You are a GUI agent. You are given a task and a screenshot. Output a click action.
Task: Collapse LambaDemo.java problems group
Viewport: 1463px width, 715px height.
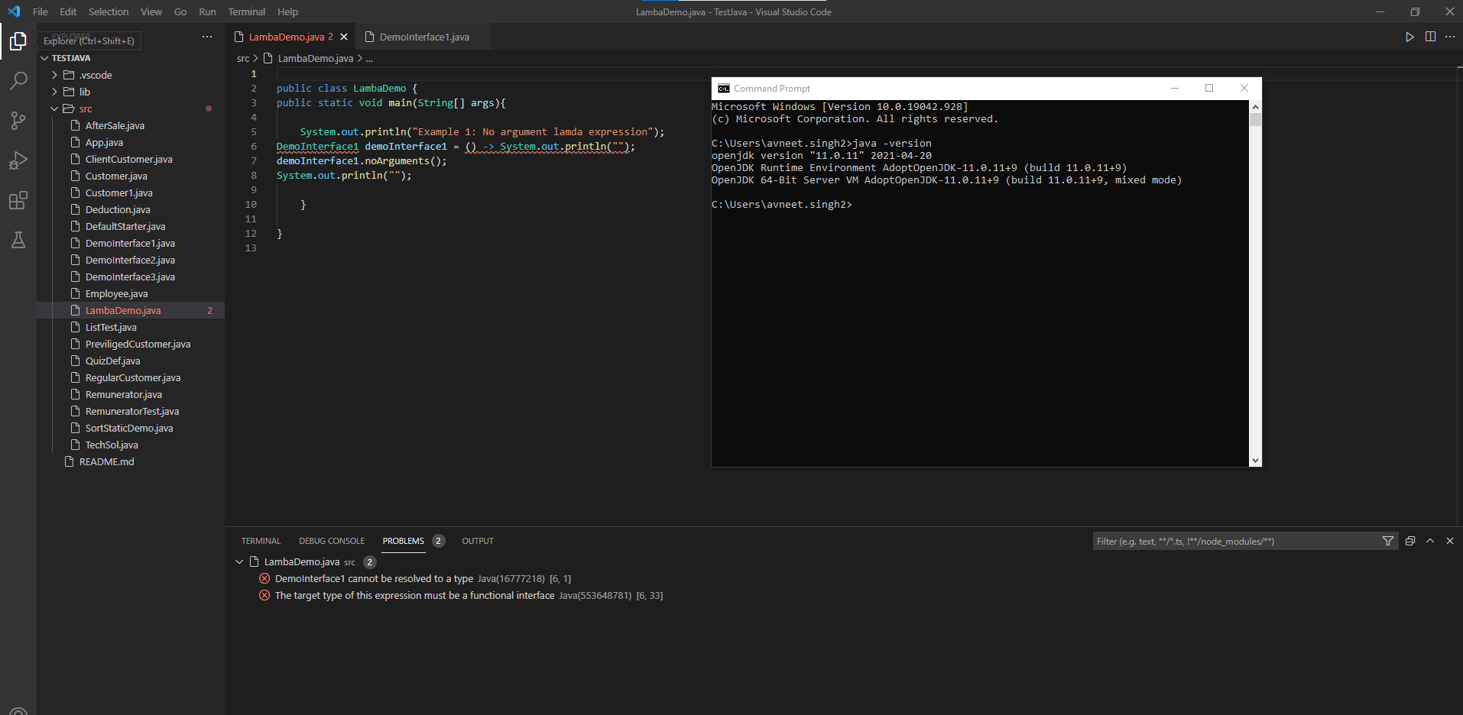click(x=239, y=561)
